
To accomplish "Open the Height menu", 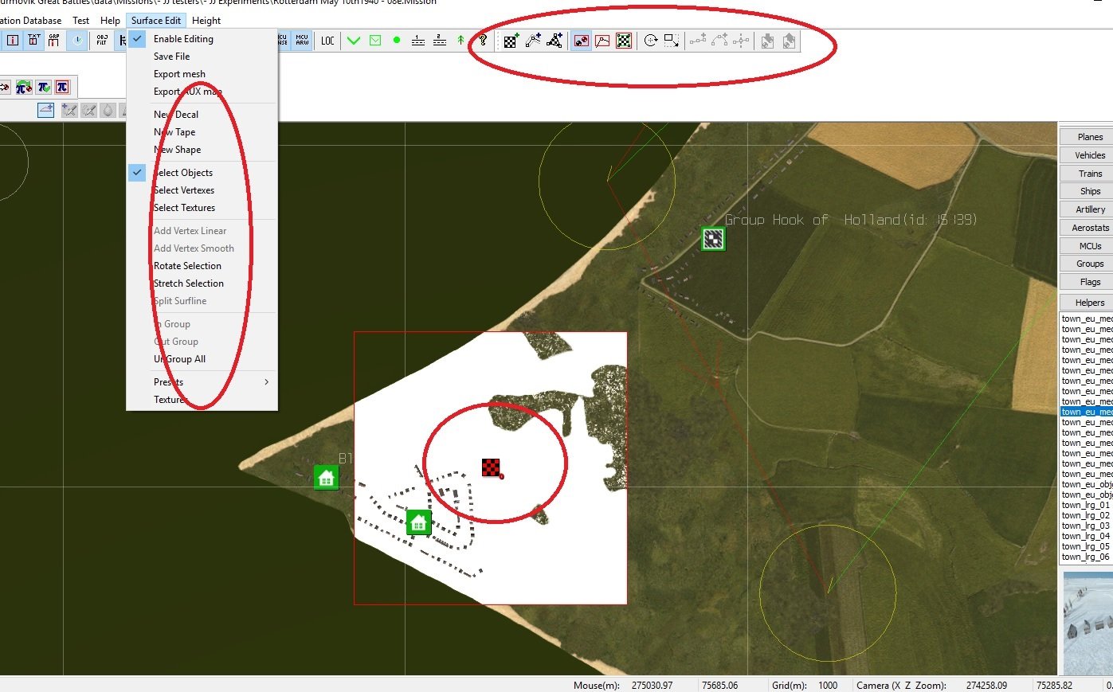I will 206,21.
